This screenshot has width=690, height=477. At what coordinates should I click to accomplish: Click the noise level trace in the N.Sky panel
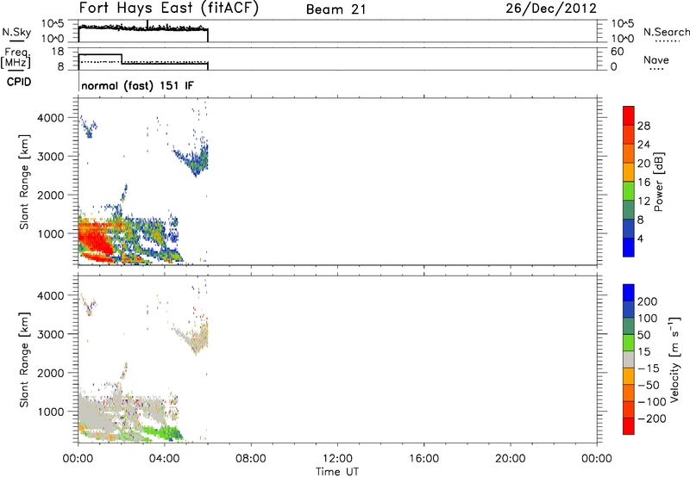(143, 28)
